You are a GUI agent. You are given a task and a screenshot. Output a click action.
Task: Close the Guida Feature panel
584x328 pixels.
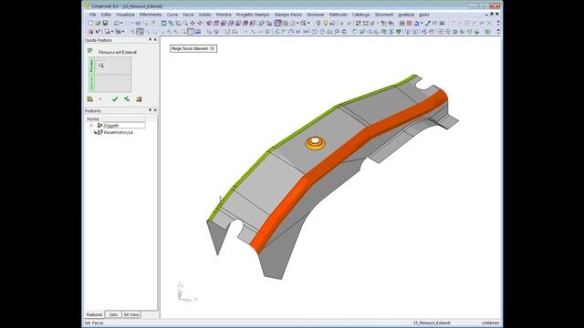pos(155,39)
